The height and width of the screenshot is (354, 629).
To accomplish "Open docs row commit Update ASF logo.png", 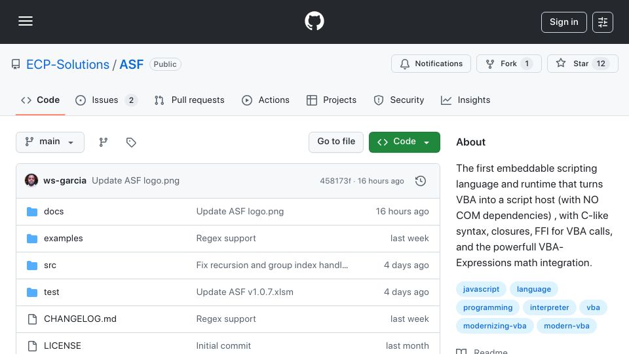I will [x=240, y=212].
